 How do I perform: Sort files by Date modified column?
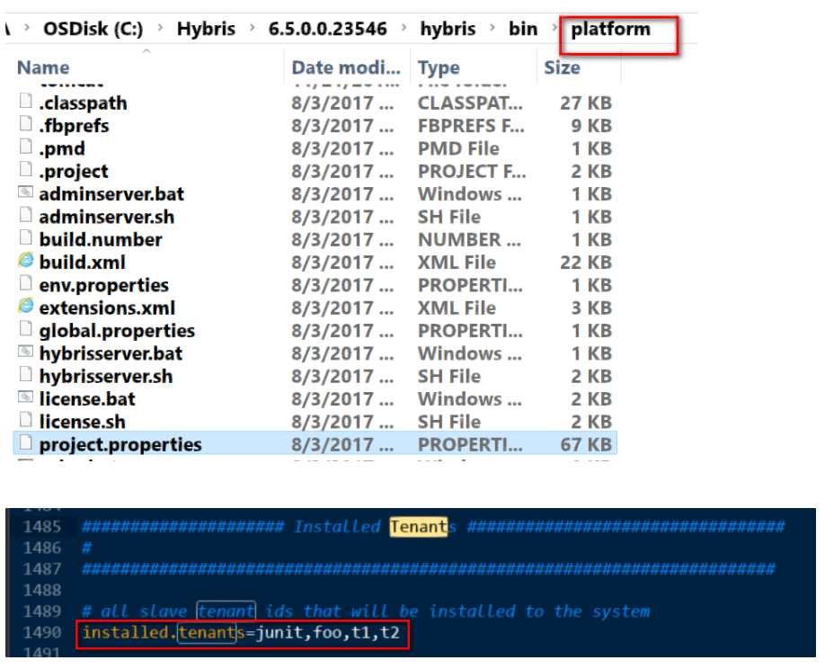coord(346,67)
